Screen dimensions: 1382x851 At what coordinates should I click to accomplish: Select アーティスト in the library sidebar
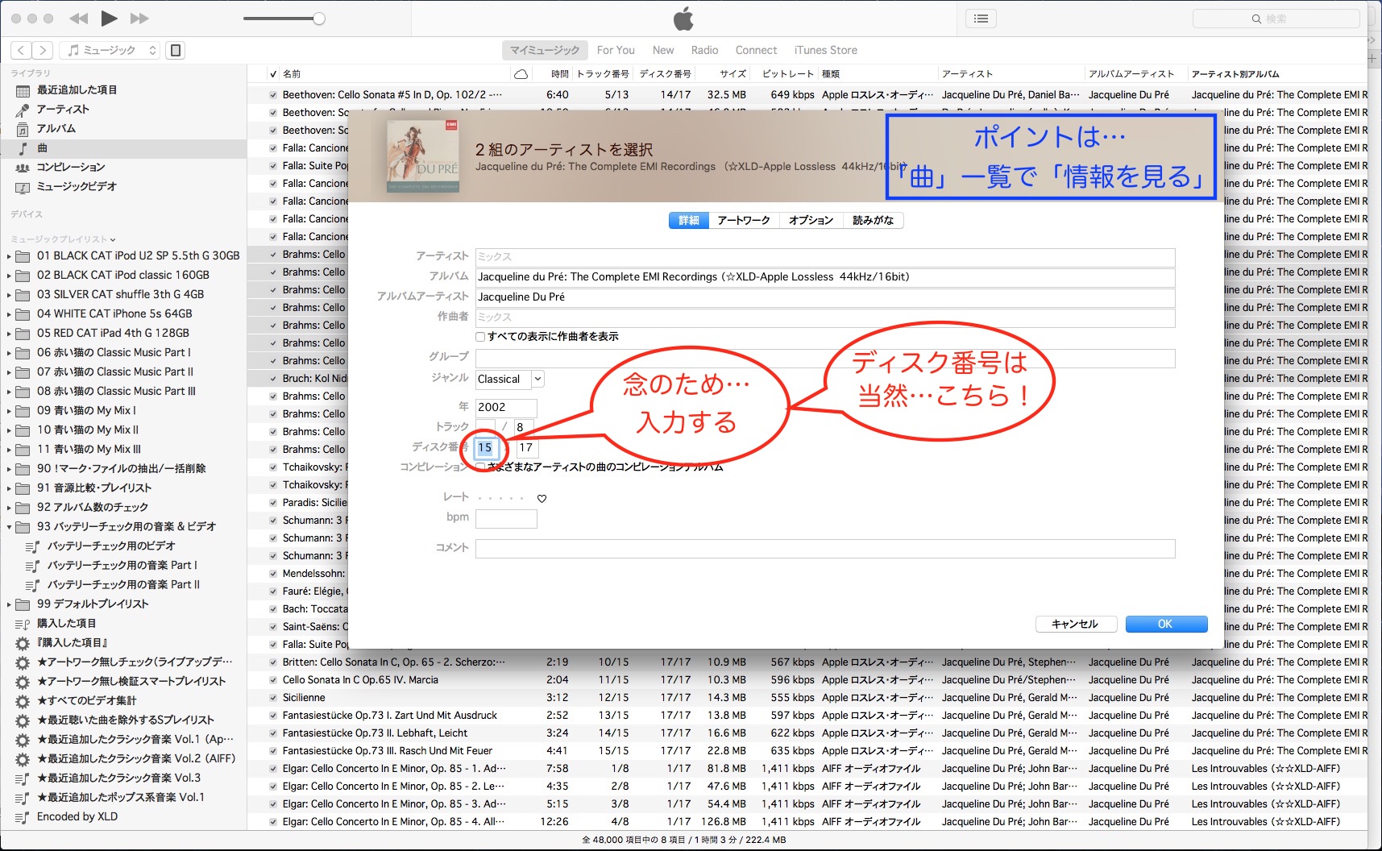click(62, 109)
